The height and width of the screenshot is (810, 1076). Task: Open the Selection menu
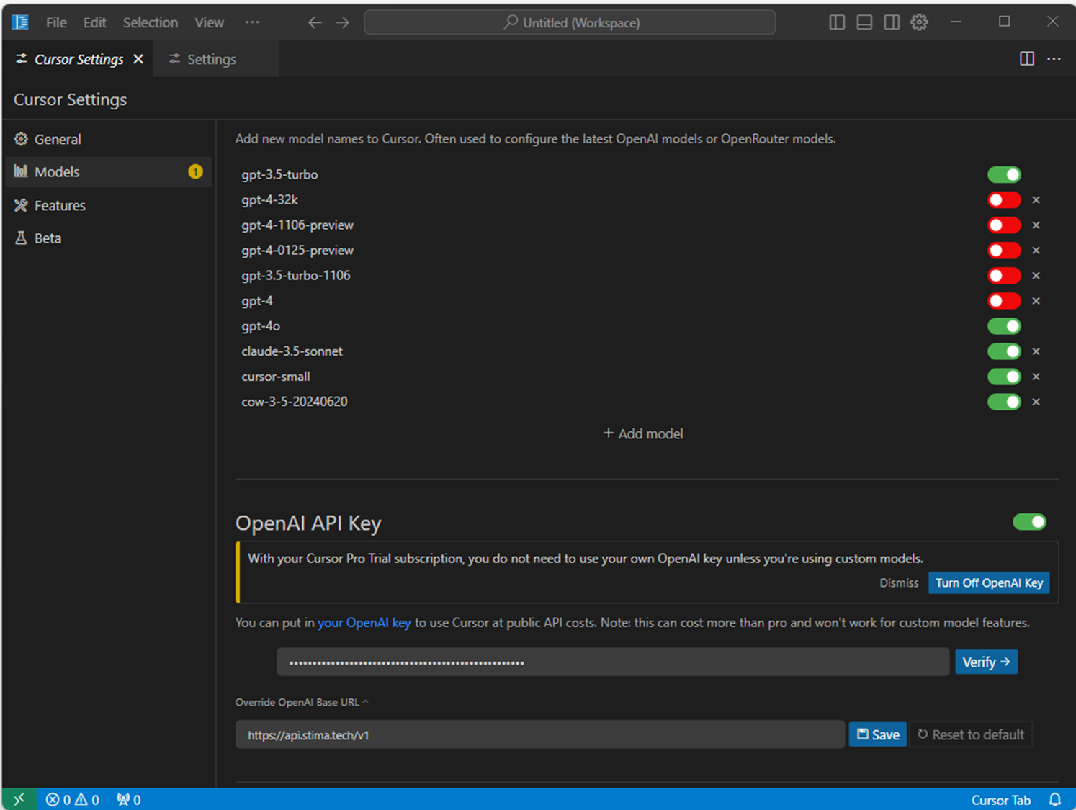point(150,22)
